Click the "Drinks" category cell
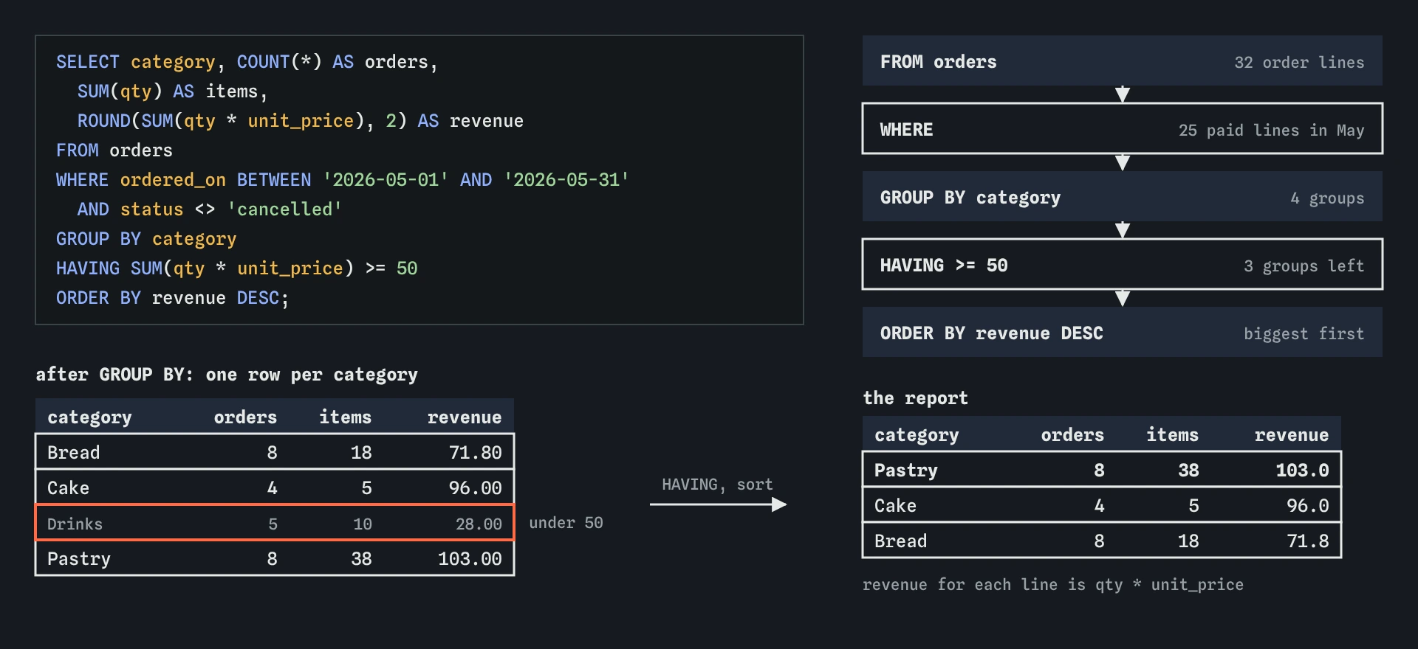The height and width of the screenshot is (649, 1418). coord(75,524)
